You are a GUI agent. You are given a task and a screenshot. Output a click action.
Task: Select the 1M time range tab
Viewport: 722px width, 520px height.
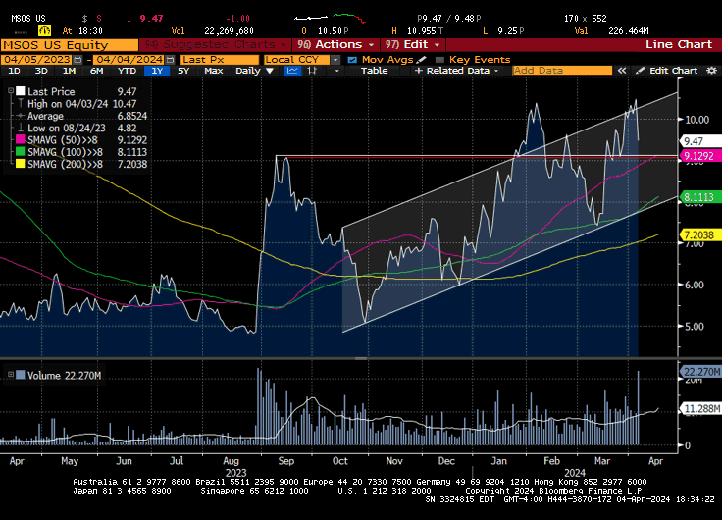69,71
